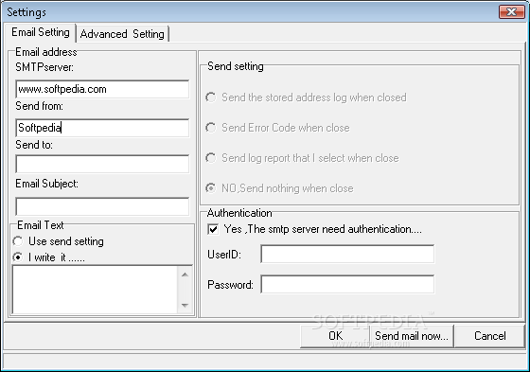Click the email text scrollbar up arrow
The width and height of the screenshot is (530, 372).
185,275
